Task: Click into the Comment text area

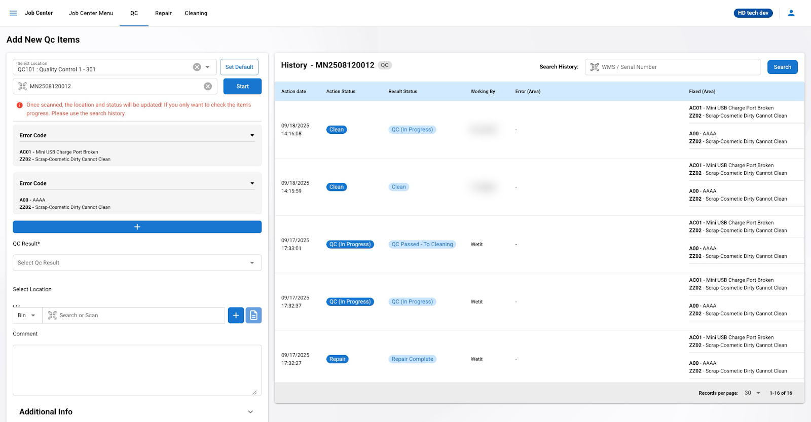Action: point(137,370)
